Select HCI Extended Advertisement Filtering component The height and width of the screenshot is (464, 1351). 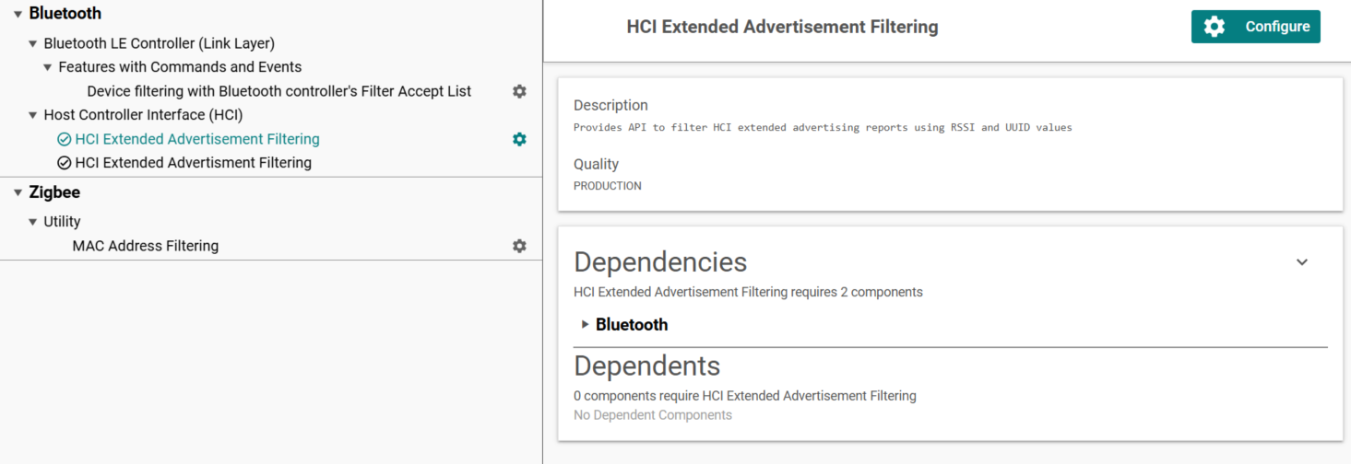pos(197,139)
